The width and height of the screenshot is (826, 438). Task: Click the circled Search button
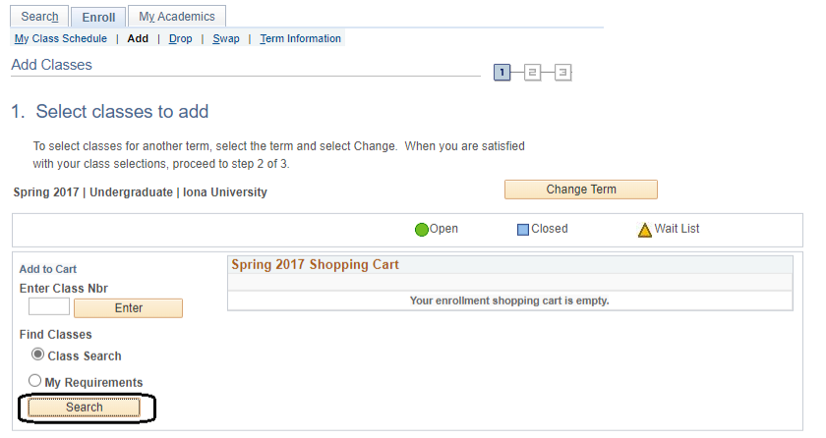click(85, 407)
